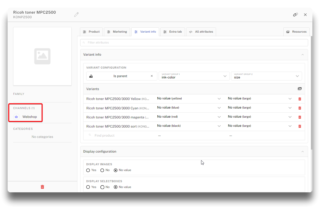This screenshot has height=208, width=320.
Task: Click the Filter attributes search field
Action: (x=194, y=43)
